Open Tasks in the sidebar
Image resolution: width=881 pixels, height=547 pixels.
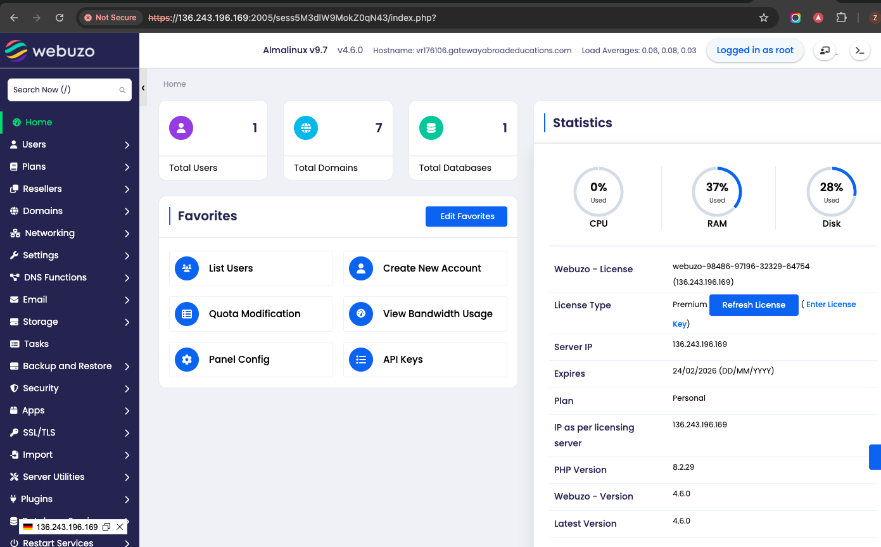coord(36,344)
